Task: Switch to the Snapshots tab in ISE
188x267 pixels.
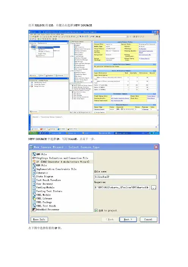Action: 49,75
